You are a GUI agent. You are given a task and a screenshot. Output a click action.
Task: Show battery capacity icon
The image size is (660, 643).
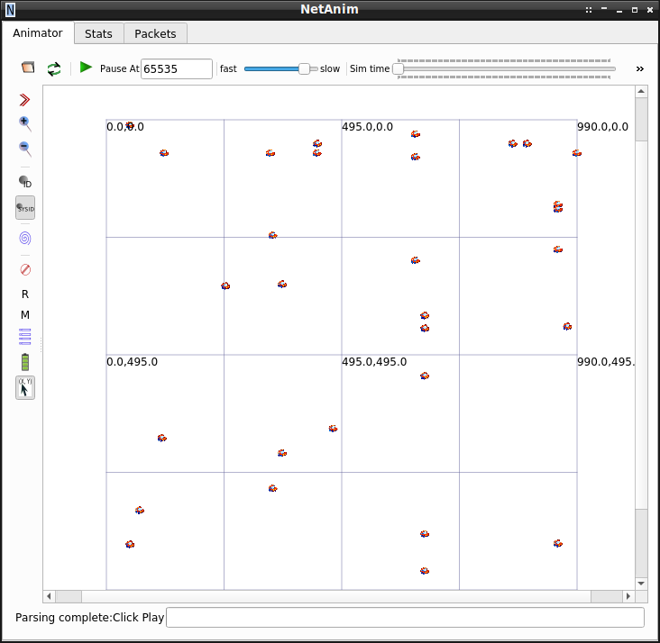[25, 362]
